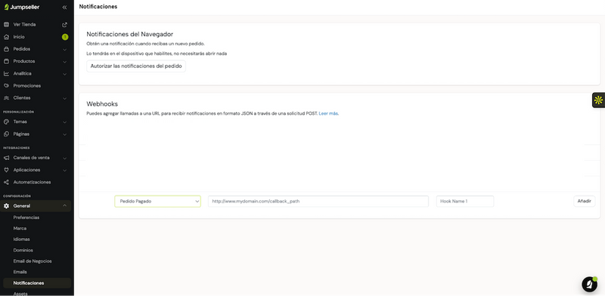Click the Automatizaciones share-node icon
The width and height of the screenshot is (605, 296).
coord(6,182)
